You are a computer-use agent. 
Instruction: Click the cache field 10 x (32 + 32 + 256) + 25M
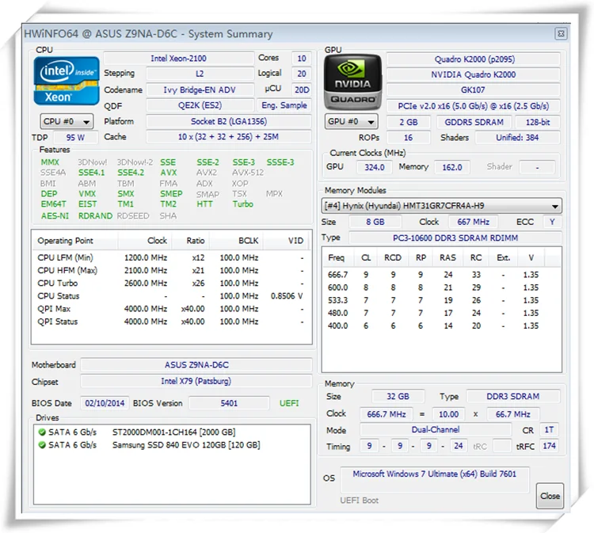click(228, 137)
